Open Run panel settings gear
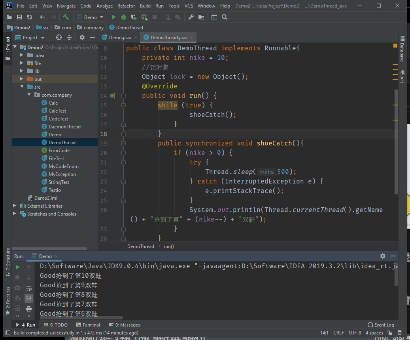Viewport: 410px width, 340px height. click(x=383, y=256)
